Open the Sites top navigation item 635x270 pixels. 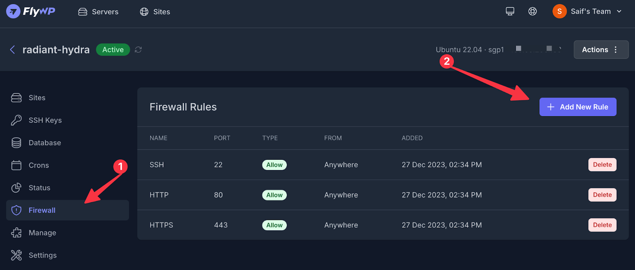[x=155, y=12]
